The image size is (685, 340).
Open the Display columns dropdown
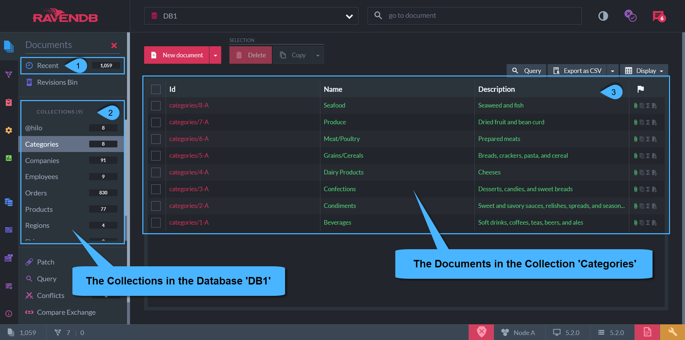(644, 71)
